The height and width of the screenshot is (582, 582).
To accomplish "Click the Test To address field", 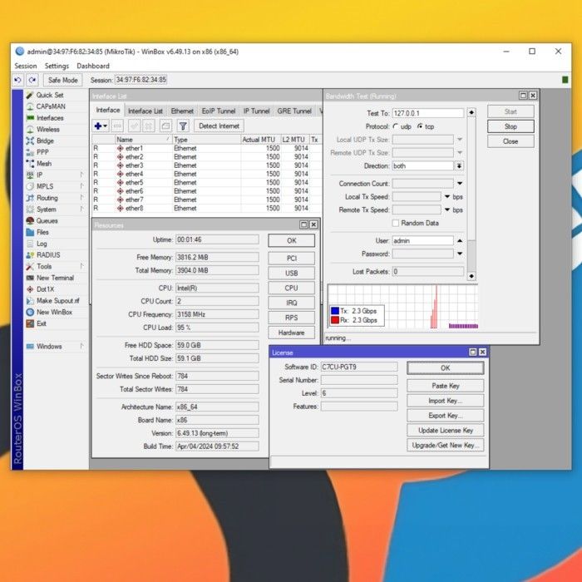I will [x=427, y=113].
